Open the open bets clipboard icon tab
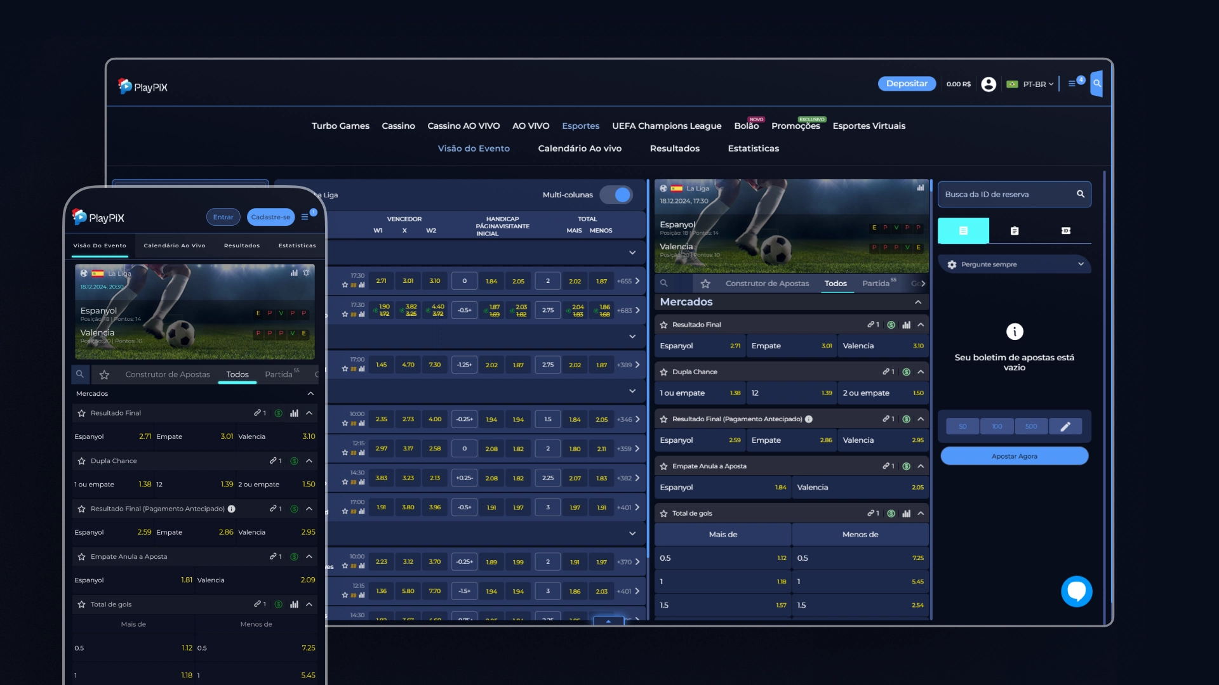1219x685 pixels. [1015, 231]
